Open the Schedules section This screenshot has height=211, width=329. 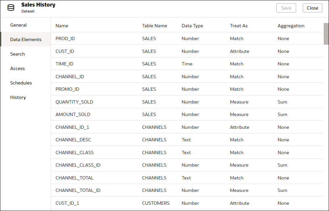21,83
